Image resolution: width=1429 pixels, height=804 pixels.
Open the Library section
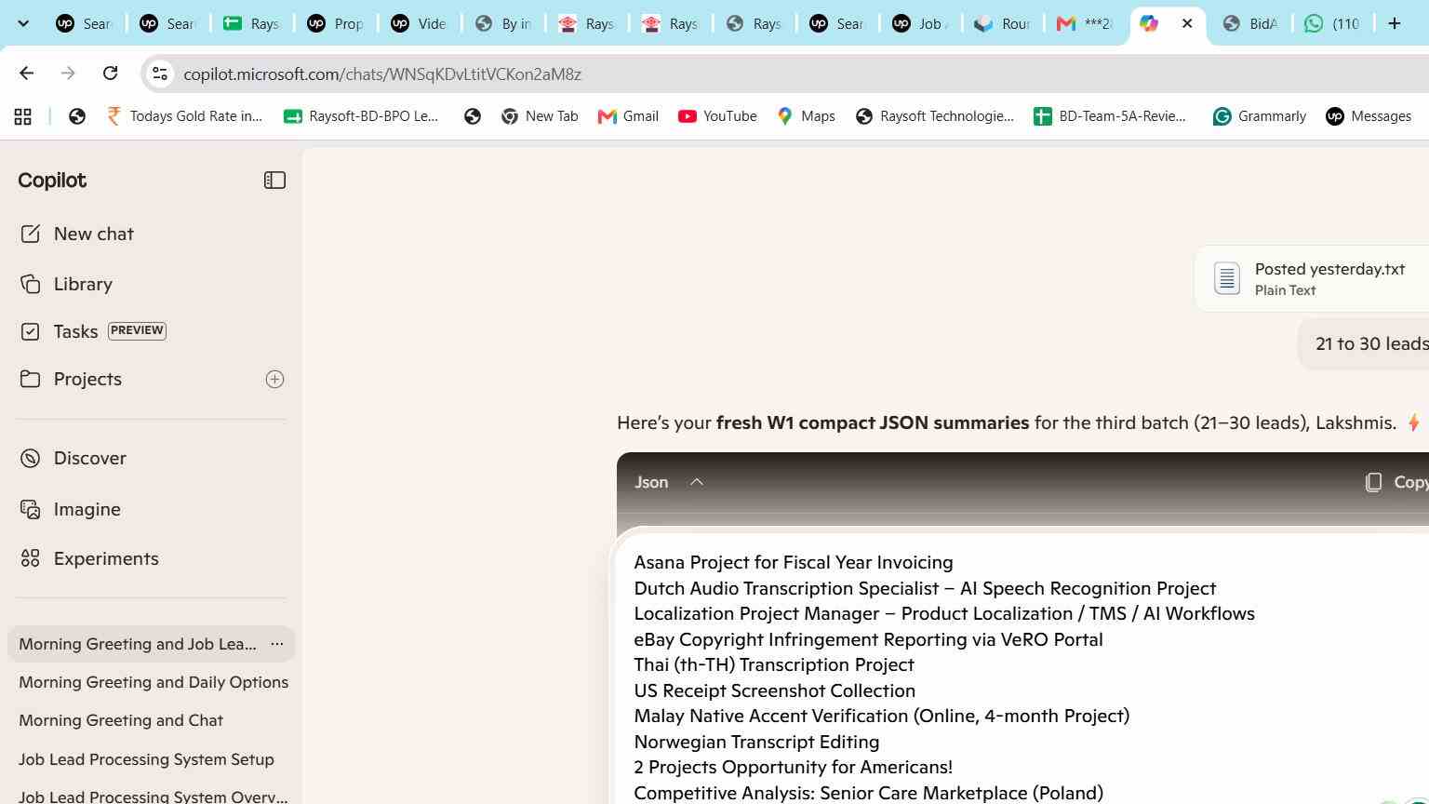[x=66, y=284]
